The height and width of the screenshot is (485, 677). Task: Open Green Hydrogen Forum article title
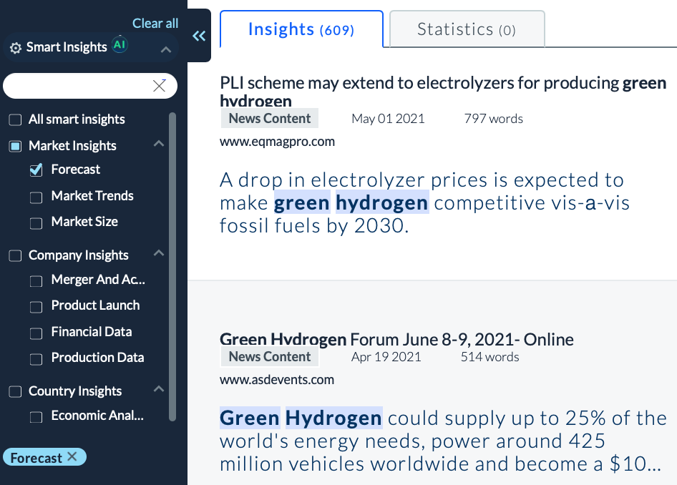(396, 339)
